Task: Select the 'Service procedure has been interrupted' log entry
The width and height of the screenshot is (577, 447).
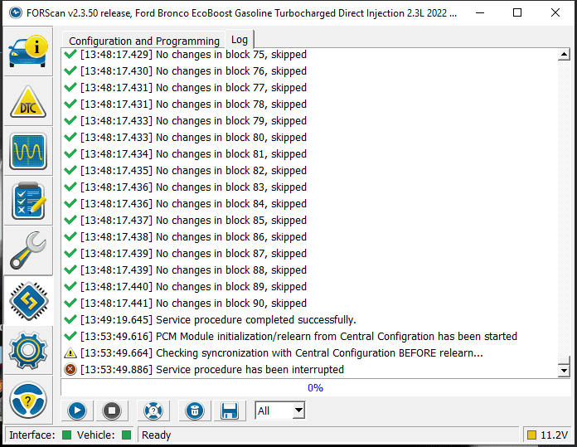Action: tap(249, 369)
